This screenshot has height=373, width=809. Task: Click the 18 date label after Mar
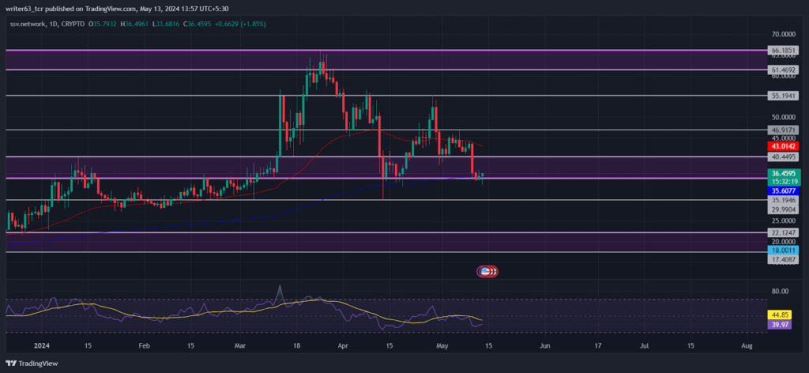point(297,345)
